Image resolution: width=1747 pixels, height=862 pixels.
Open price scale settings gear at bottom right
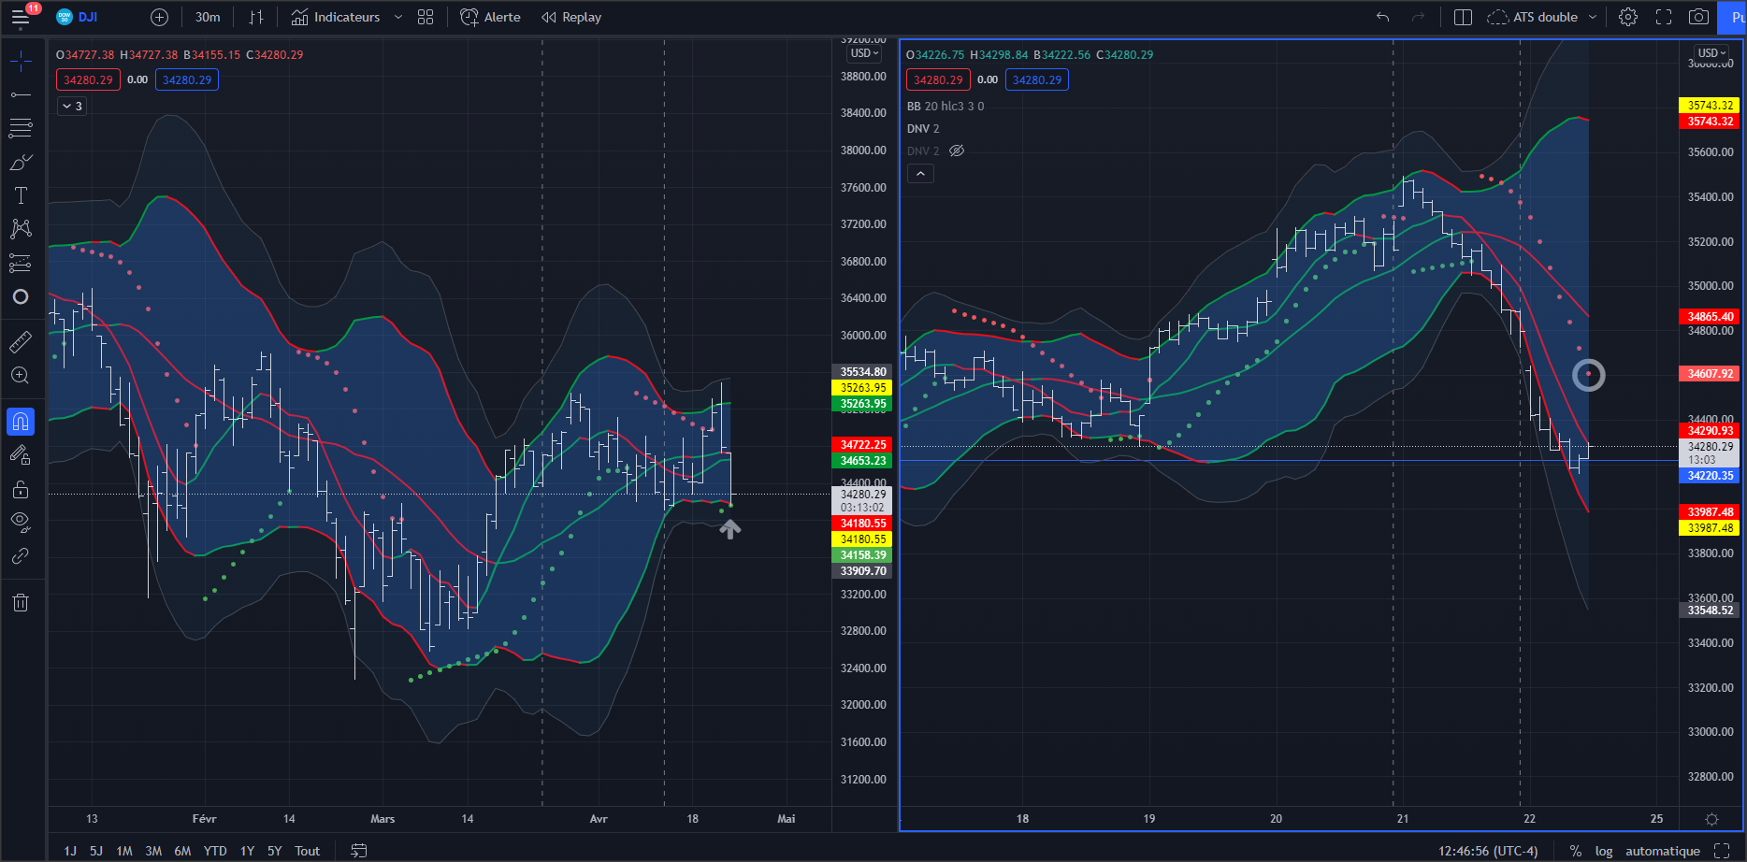(x=1711, y=819)
